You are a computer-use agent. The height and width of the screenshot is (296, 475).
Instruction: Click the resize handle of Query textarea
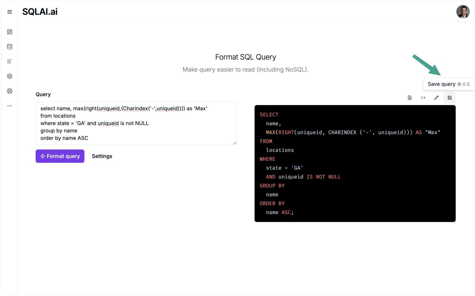[x=234, y=142]
